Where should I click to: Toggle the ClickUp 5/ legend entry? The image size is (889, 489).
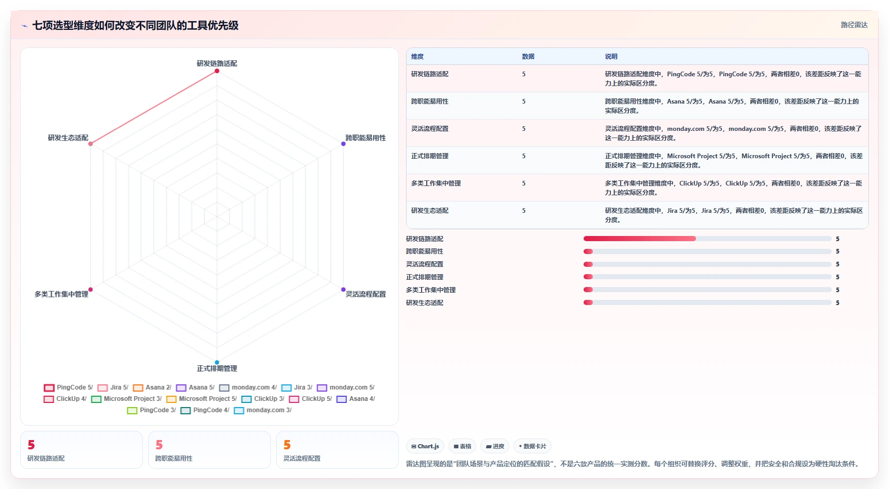click(310, 399)
